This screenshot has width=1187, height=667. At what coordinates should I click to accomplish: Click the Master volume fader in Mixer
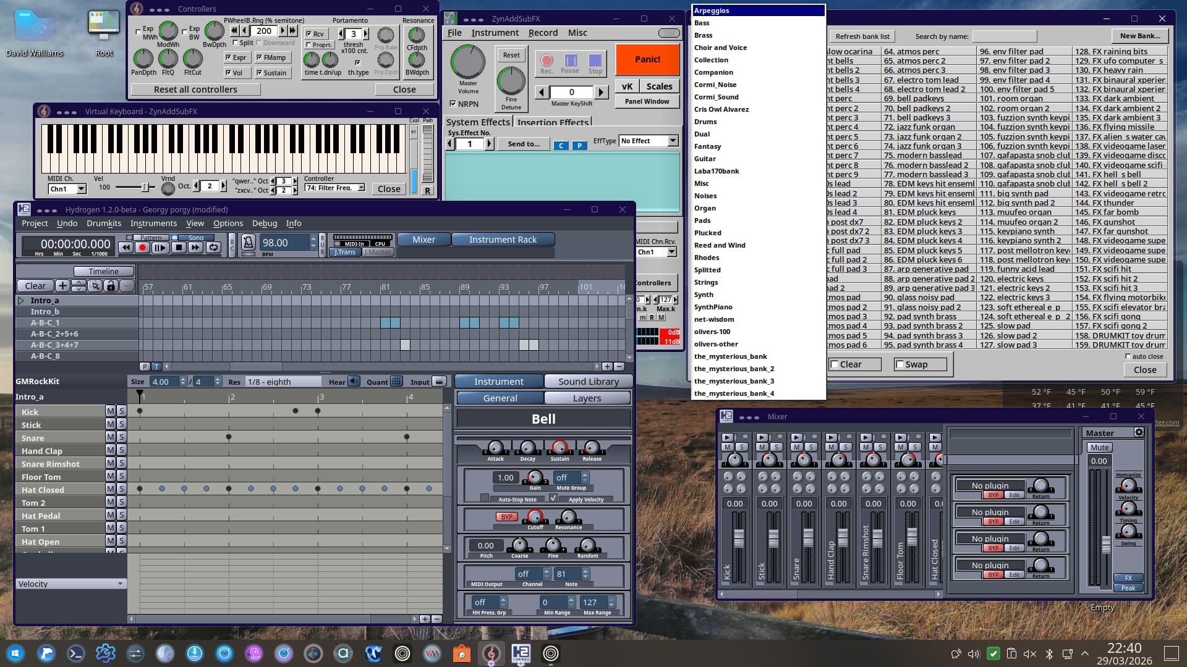click(1106, 543)
